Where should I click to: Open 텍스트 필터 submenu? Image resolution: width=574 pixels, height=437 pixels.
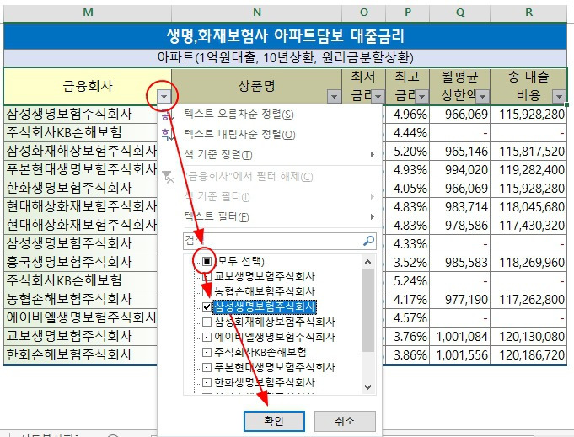(x=269, y=217)
